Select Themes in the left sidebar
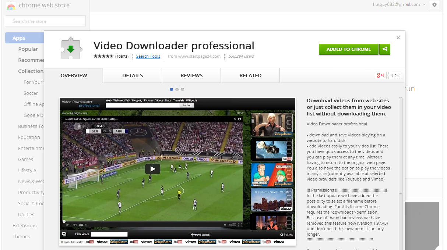Image resolution: width=447 pixels, height=250 pixels. pyautogui.click(x=21, y=236)
